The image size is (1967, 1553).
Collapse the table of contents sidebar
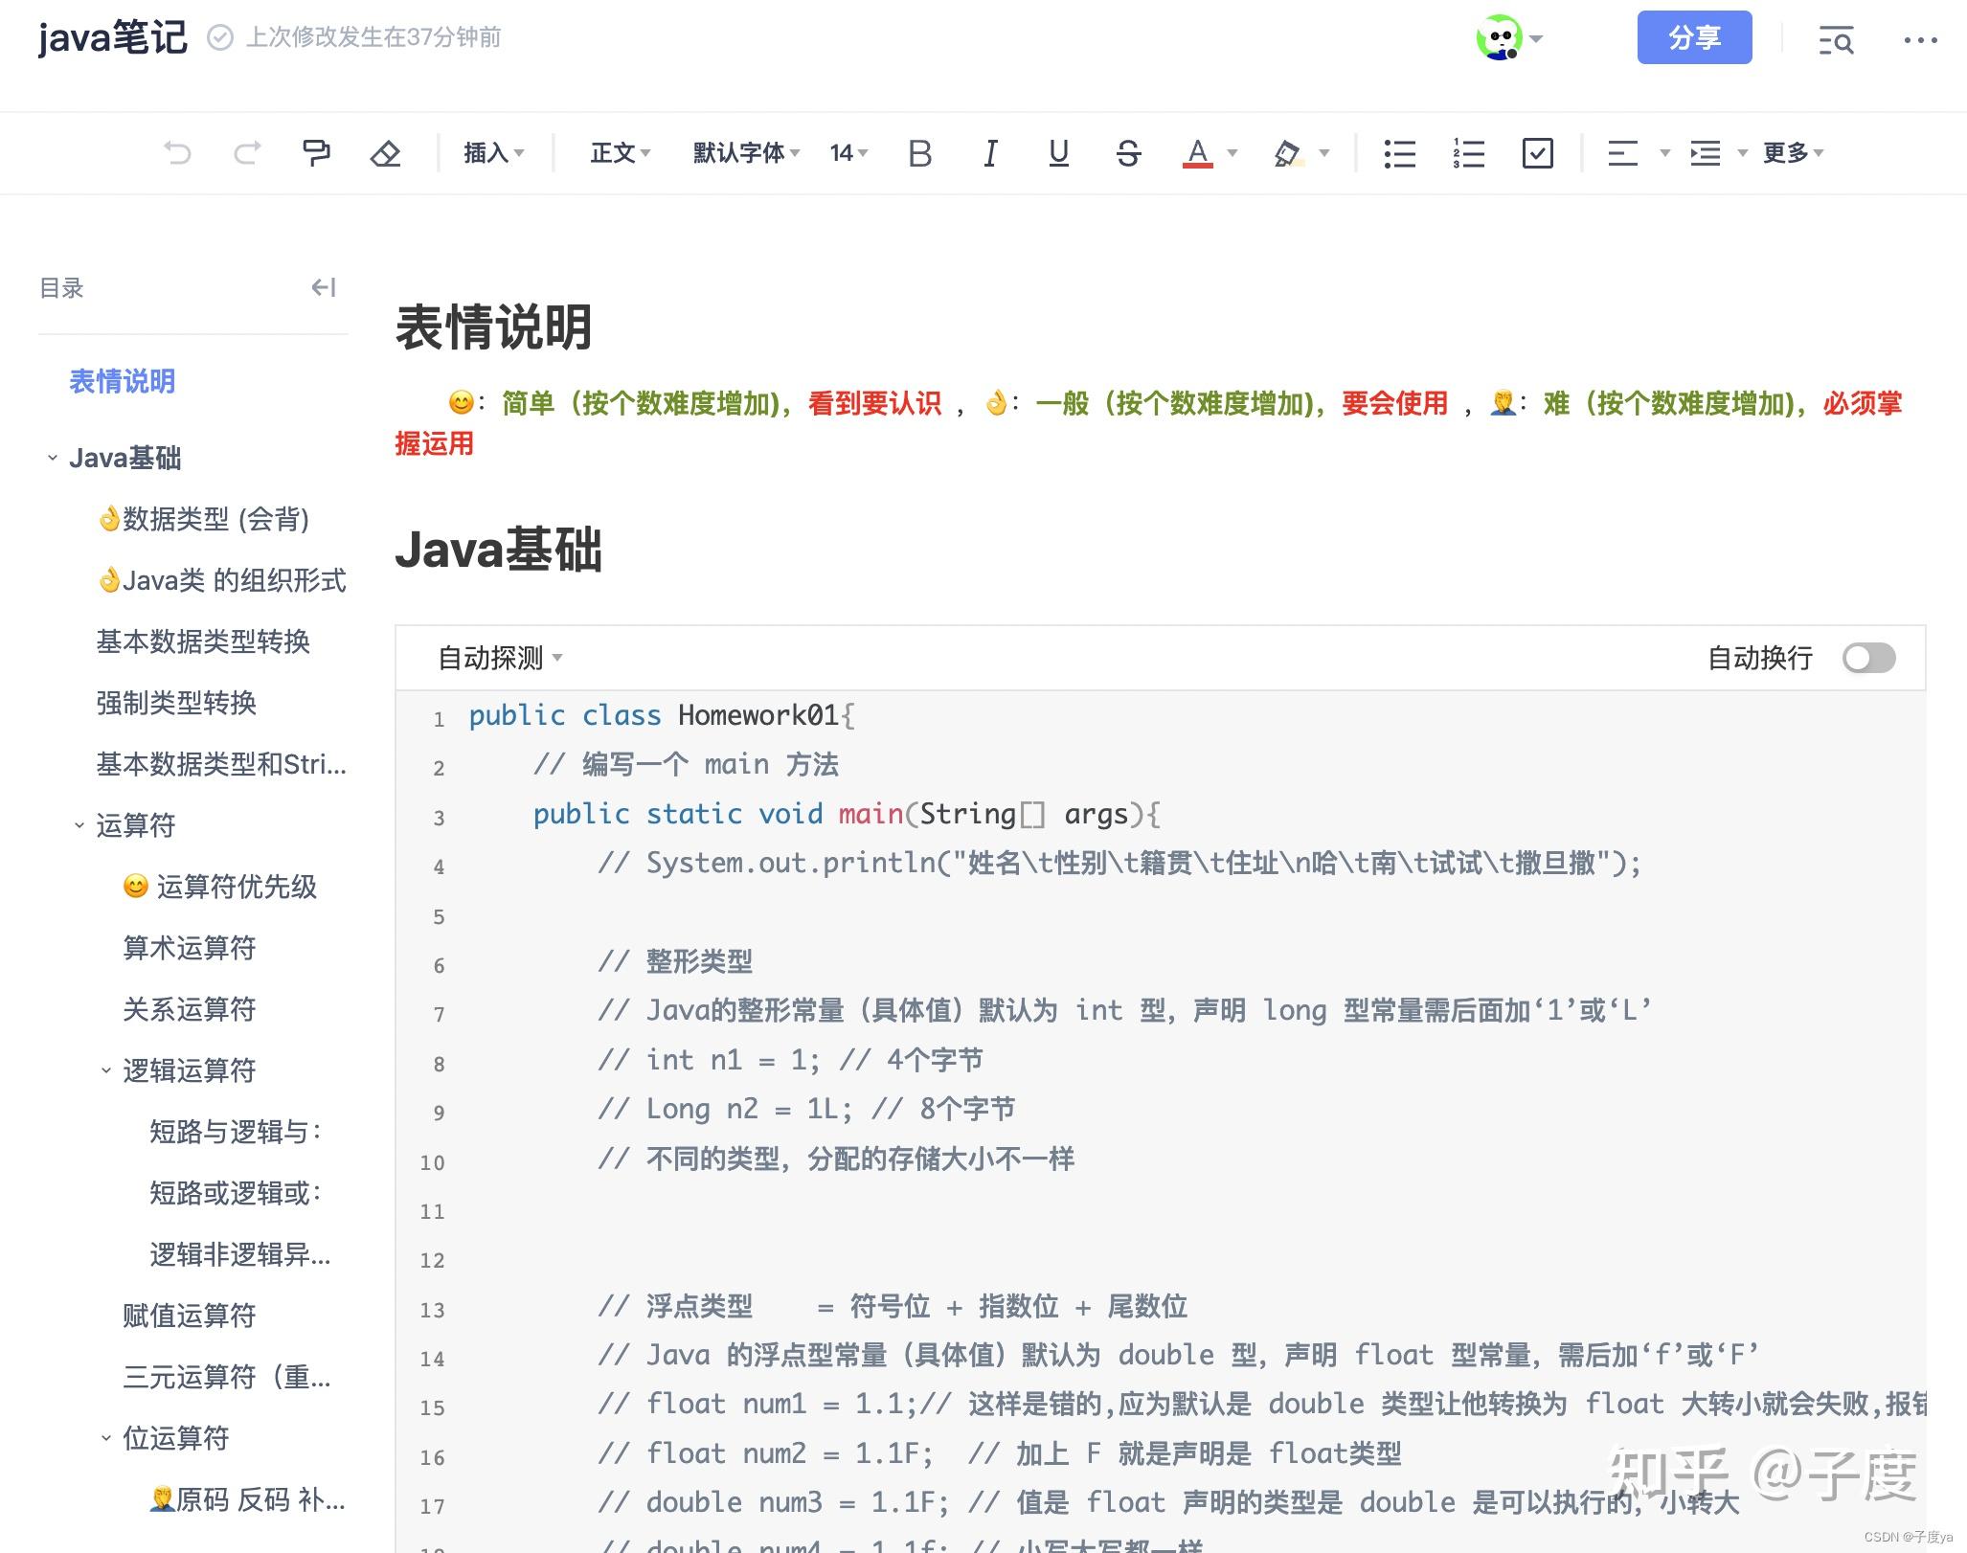[324, 287]
